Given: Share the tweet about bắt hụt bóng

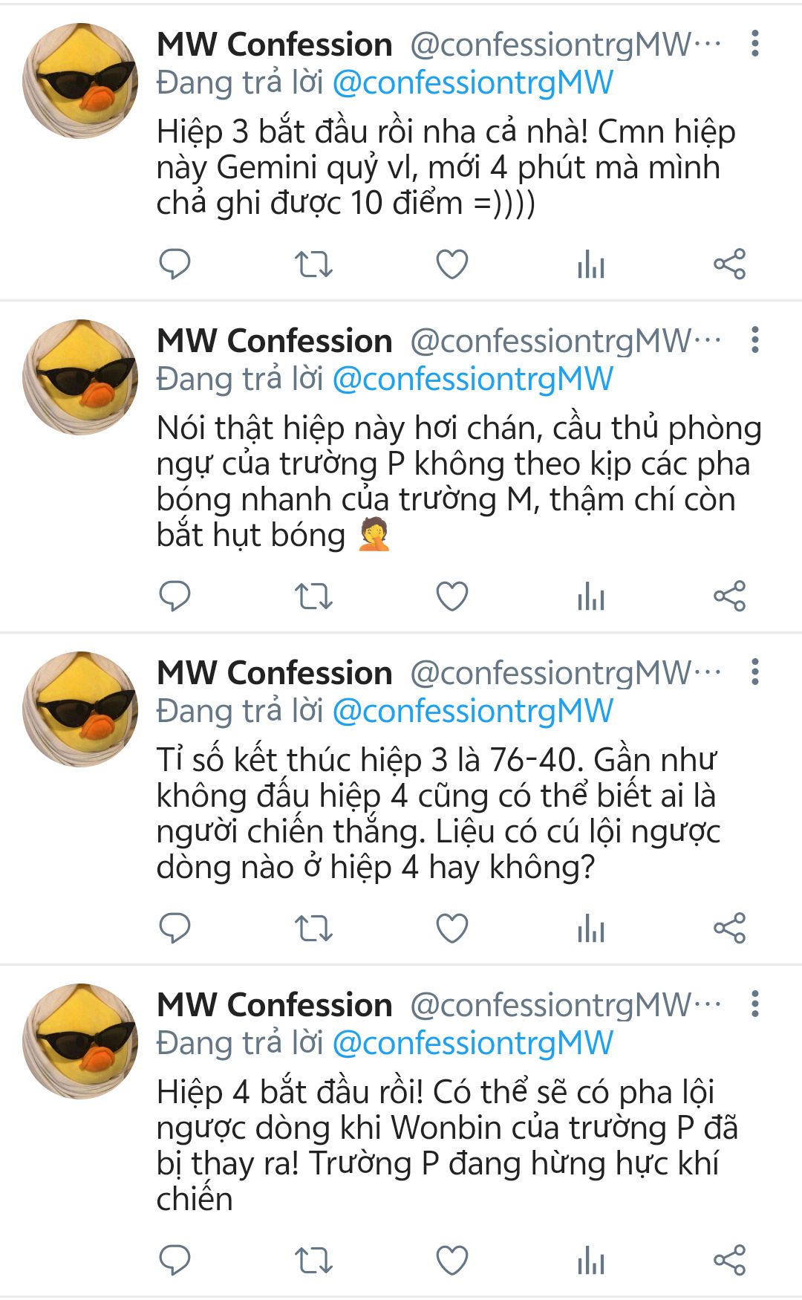Looking at the screenshot, I should (729, 597).
